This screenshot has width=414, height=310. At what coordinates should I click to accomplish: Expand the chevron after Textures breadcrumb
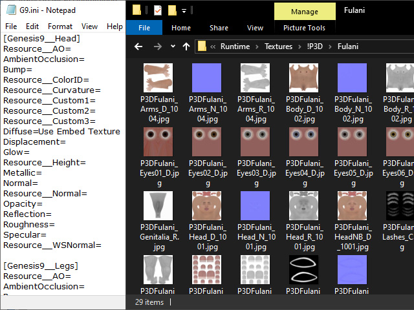[300, 46]
